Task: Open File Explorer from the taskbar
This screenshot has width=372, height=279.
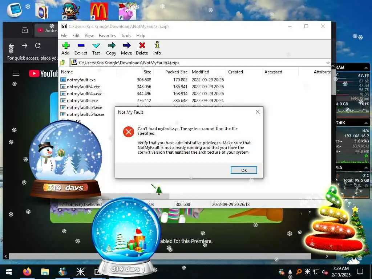Action: (x=45, y=272)
